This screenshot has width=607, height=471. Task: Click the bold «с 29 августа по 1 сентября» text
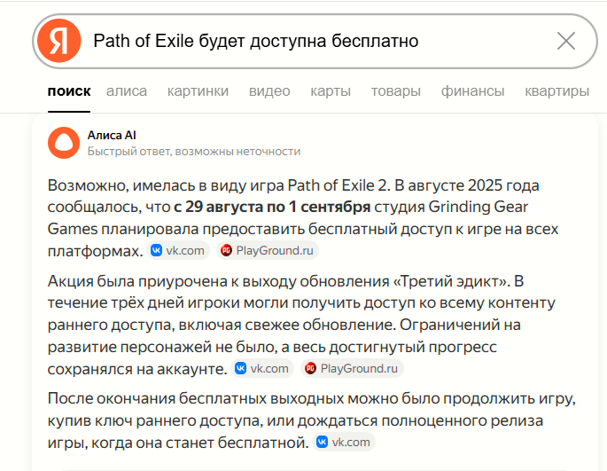pos(272,207)
